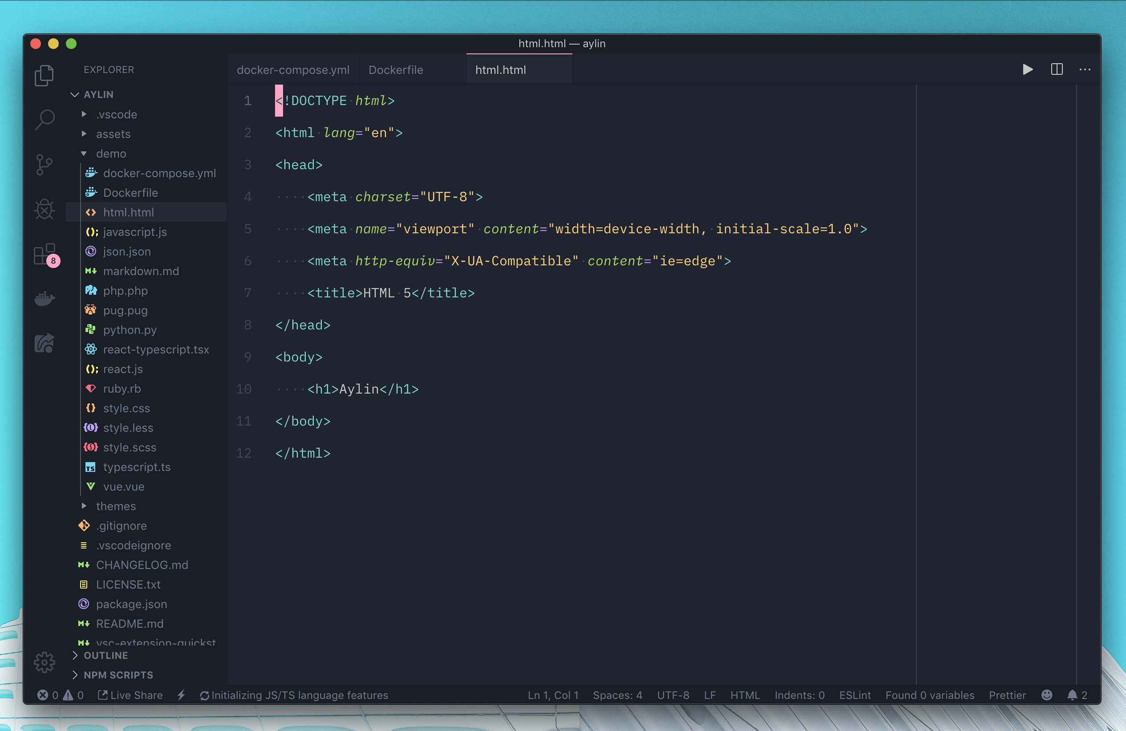Screen dimensions: 1126x731
Task: Click the Run play button in editor toolbar
Action: 1027,69
